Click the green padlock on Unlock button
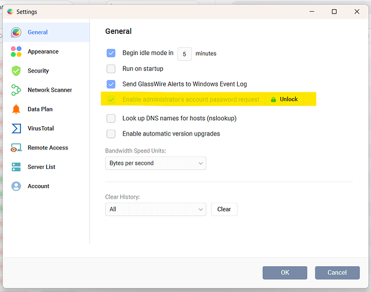Viewport: 371px width, 292px height. click(273, 99)
